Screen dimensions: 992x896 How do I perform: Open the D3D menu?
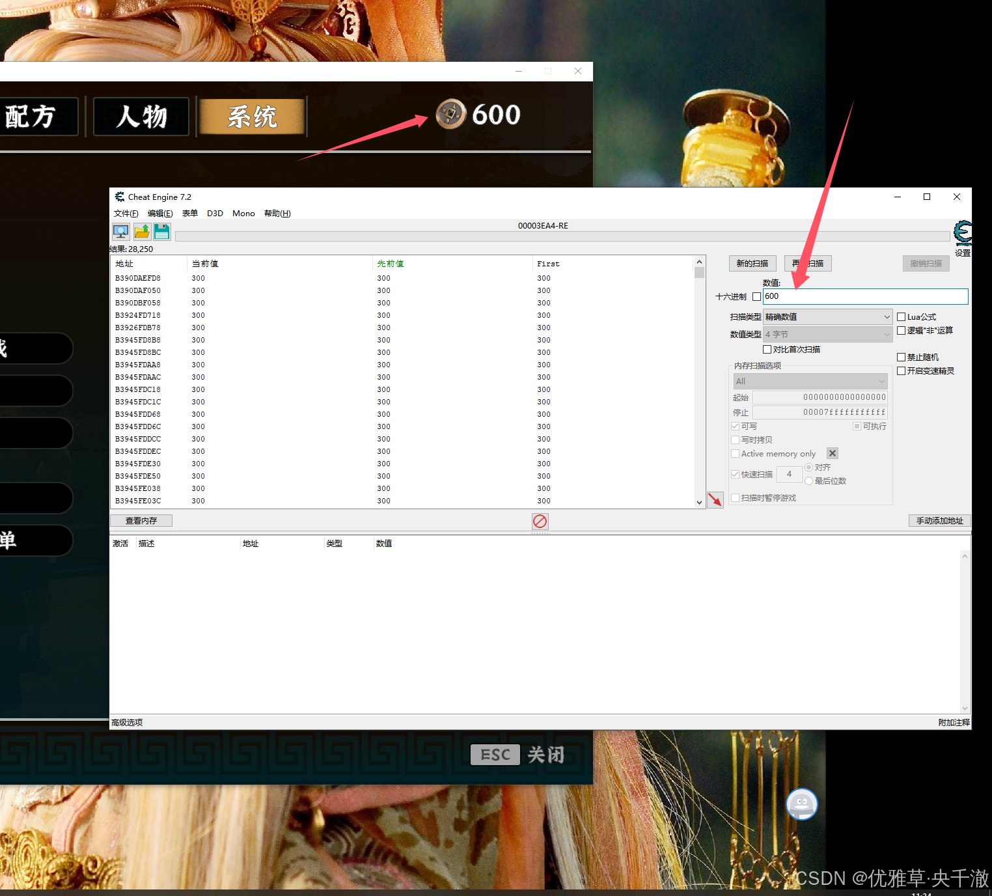(215, 214)
